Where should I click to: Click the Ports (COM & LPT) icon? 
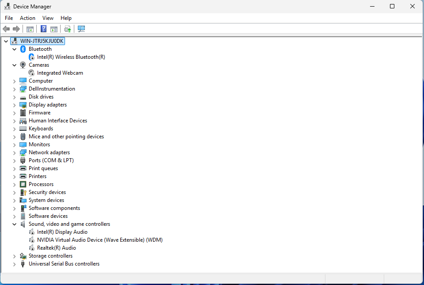[x=23, y=160]
